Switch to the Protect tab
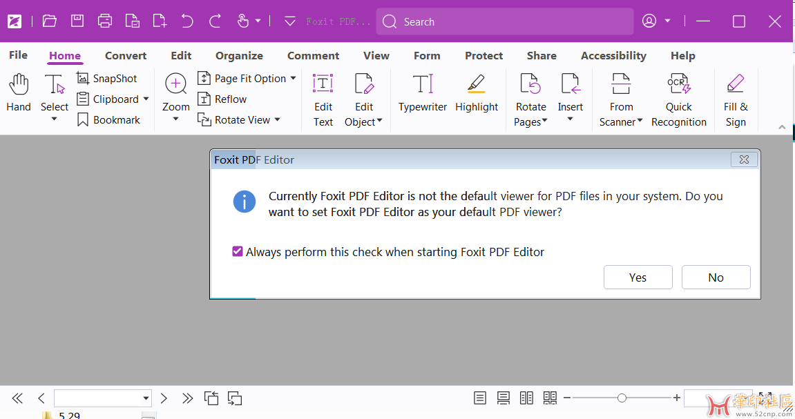The width and height of the screenshot is (795, 419). pyautogui.click(x=483, y=56)
